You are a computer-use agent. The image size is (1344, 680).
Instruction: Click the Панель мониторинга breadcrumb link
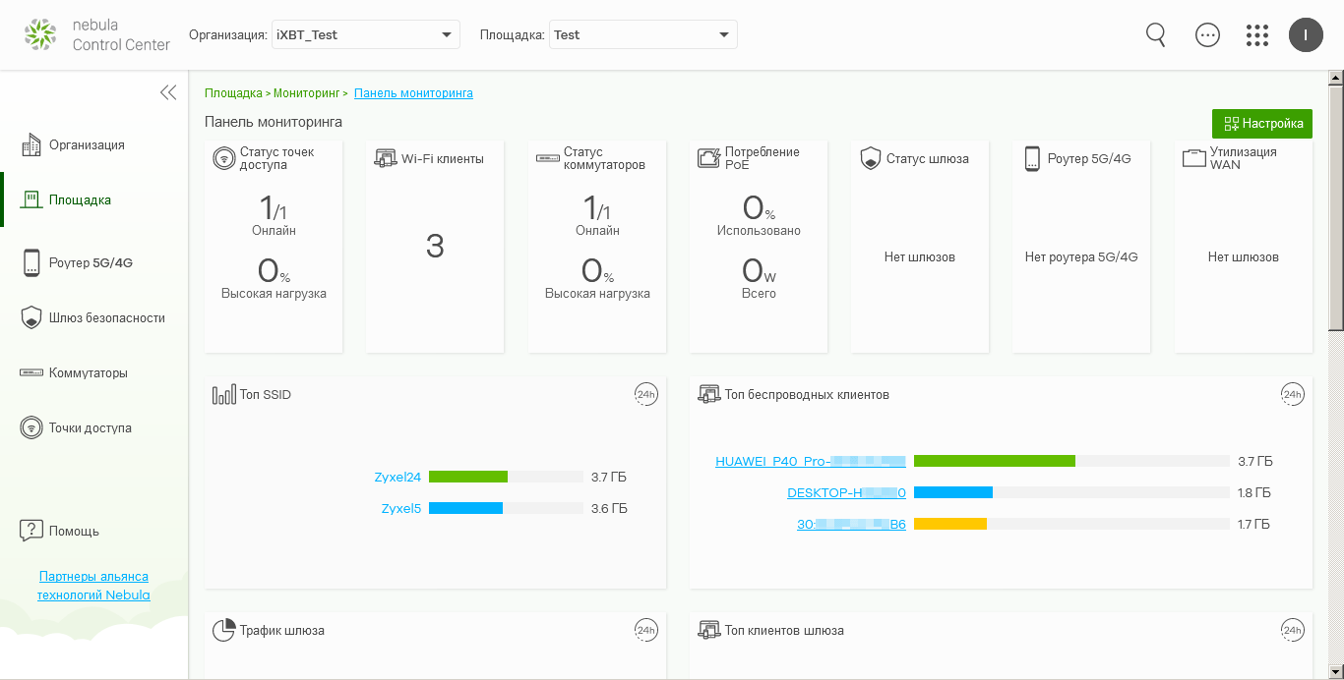pyautogui.click(x=413, y=93)
